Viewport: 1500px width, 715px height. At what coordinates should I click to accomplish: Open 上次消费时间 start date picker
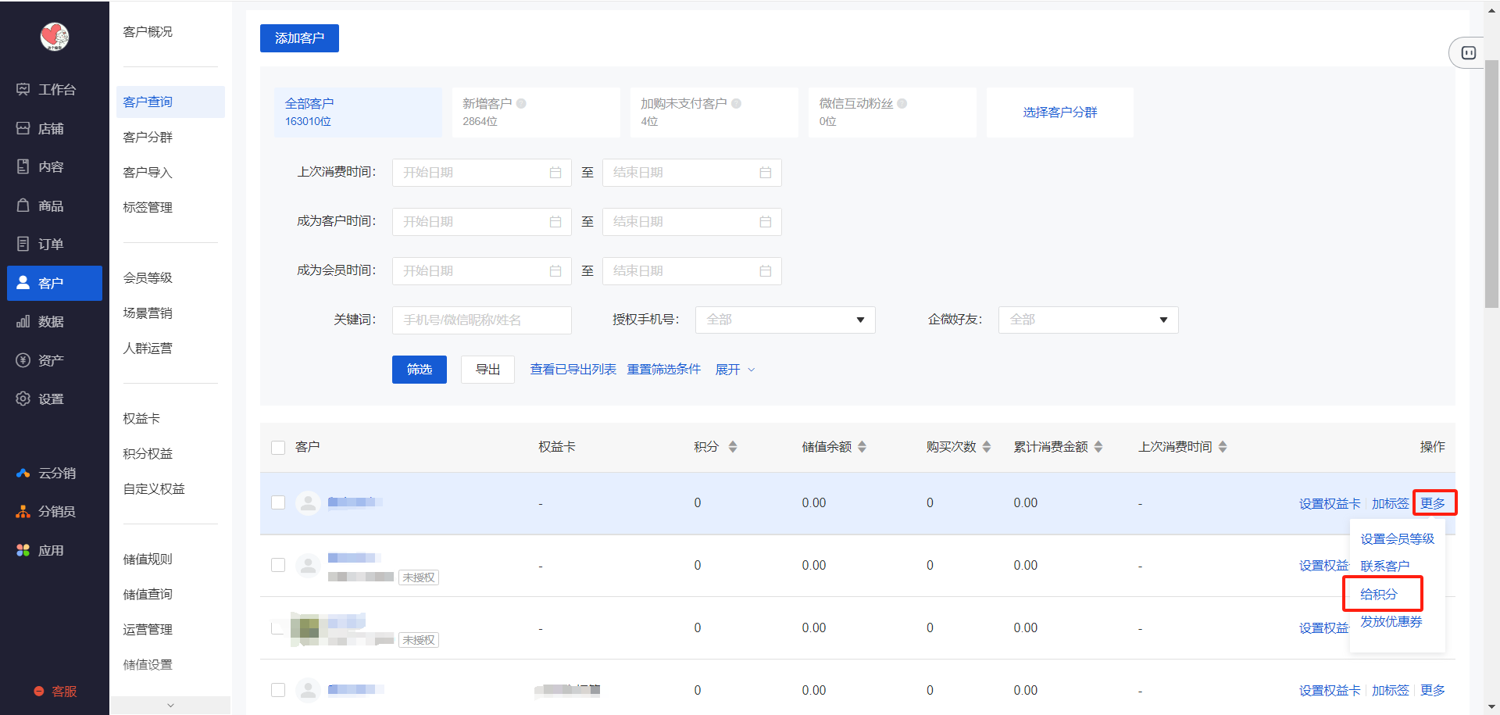pos(482,173)
